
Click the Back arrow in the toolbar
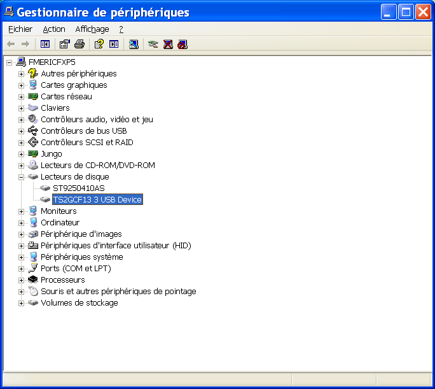(x=11, y=44)
